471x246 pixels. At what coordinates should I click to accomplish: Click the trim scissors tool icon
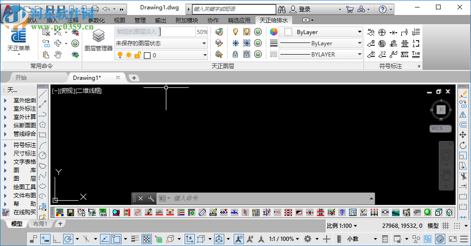pyautogui.click(x=463, y=176)
